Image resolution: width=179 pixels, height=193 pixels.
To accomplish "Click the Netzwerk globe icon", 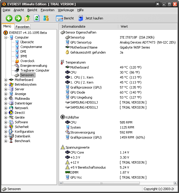I will (x=11, y=108).
